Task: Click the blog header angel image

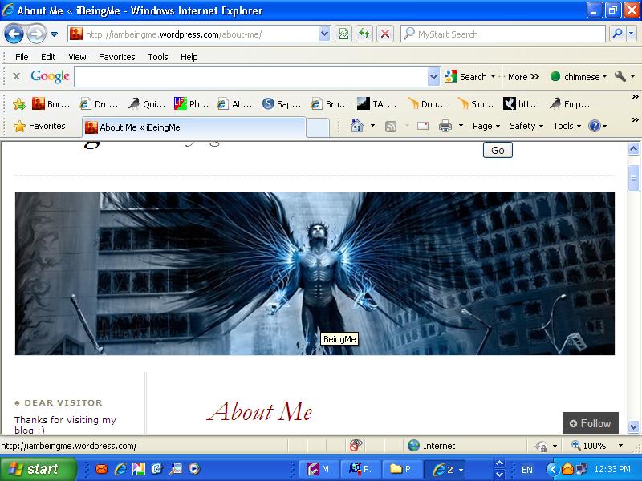Action: [315, 273]
